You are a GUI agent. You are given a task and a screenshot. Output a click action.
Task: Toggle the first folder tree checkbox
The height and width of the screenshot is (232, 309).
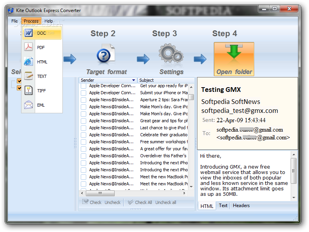click(x=19, y=81)
